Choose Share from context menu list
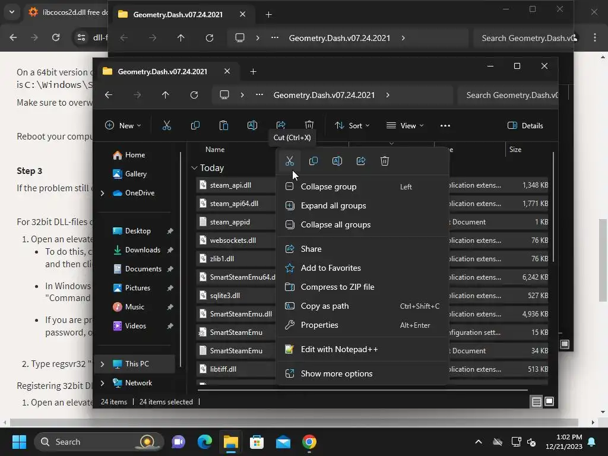The height and width of the screenshot is (456, 608). [x=363, y=249]
